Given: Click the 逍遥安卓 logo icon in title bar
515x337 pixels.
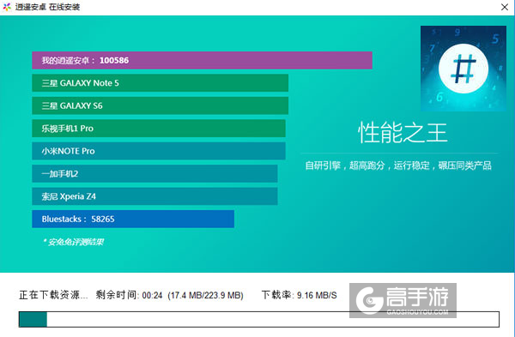Looking at the screenshot, I should pos(7,7).
